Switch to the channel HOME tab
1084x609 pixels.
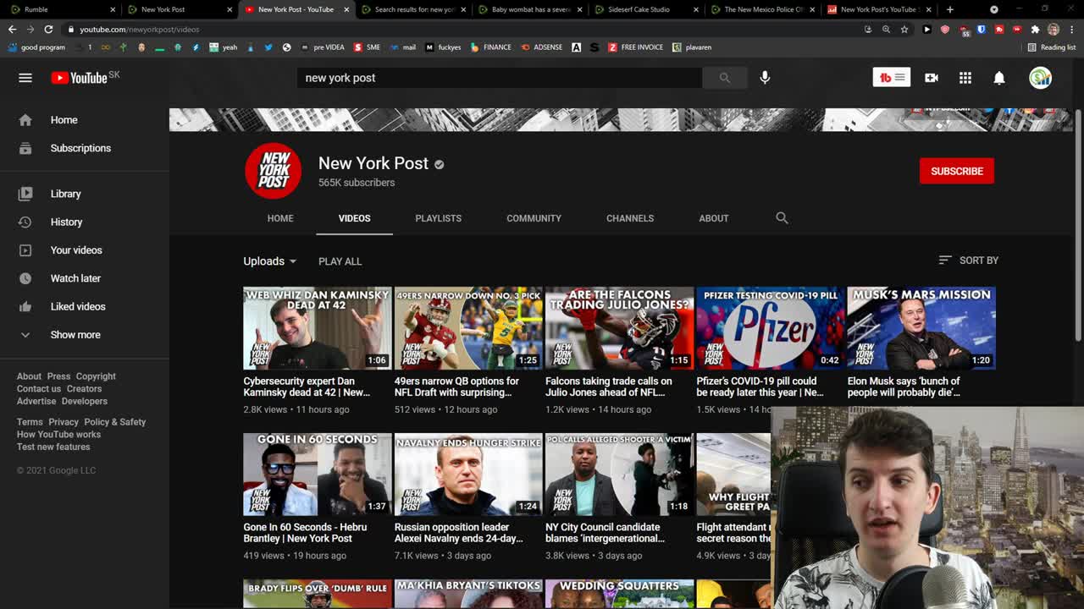coord(280,218)
